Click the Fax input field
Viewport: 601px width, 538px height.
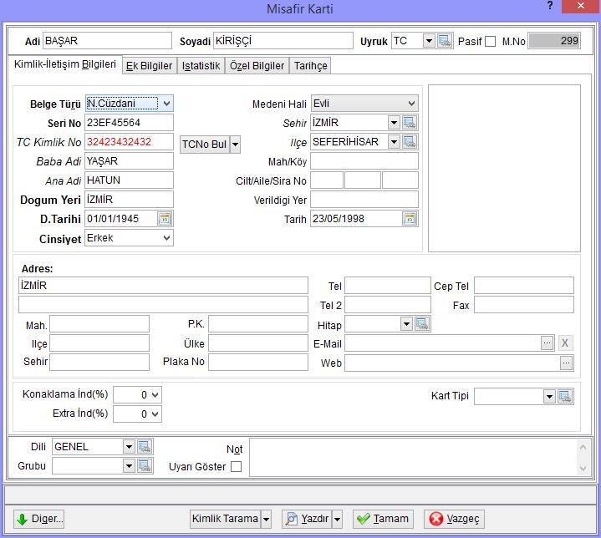[x=524, y=305]
